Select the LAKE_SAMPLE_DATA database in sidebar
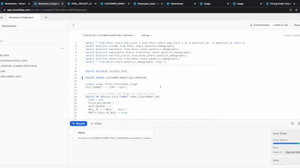The height and width of the screenshot is (168, 300). coord(10,77)
